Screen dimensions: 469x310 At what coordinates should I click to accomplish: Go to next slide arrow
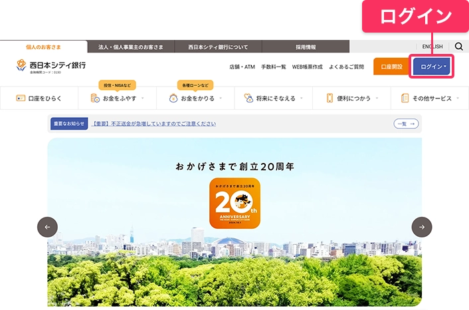pos(422,227)
